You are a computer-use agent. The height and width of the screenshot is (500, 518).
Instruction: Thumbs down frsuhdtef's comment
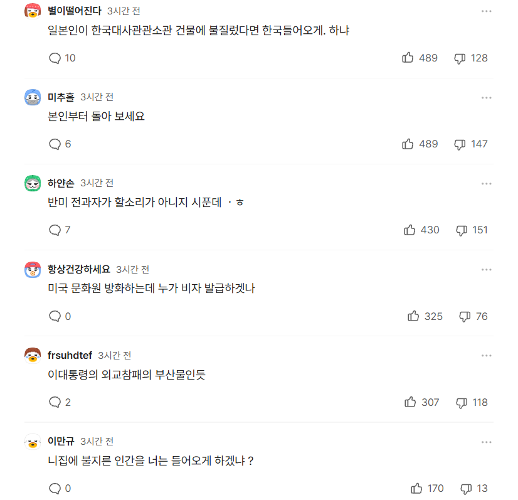(x=462, y=403)
